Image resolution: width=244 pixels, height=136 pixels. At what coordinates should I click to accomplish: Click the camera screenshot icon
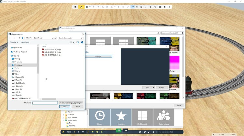[160, 7]
